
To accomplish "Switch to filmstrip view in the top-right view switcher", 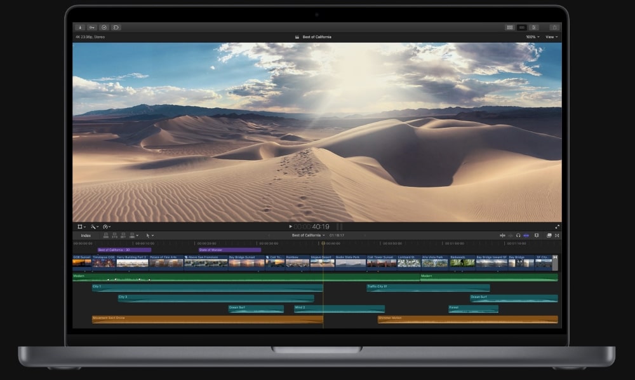I will (509, 27).
